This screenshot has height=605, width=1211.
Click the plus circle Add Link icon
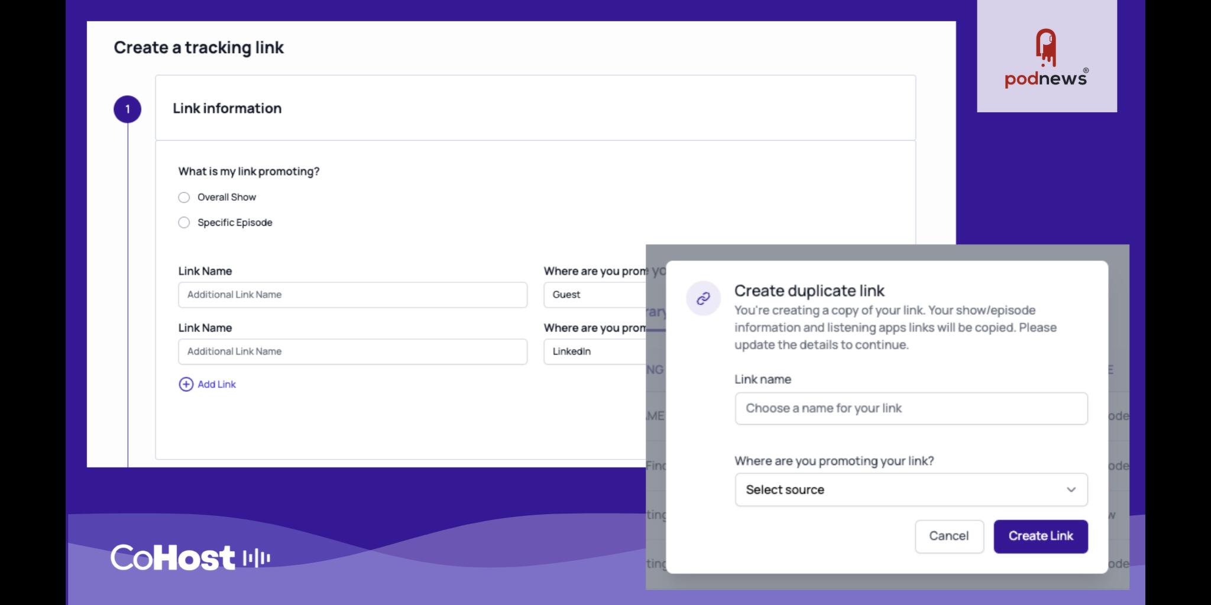pyautogui.click(x=186, y=384)
